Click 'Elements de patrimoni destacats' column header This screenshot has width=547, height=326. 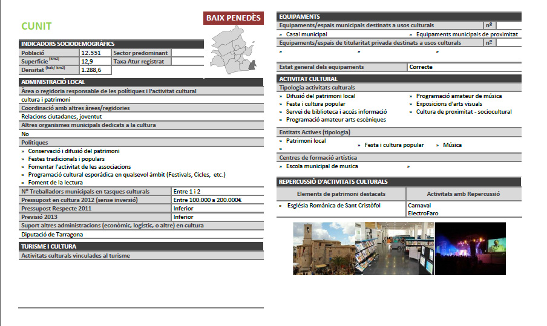click(341, 194)
